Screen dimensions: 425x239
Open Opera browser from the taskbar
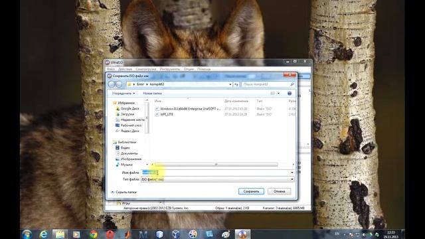(x=110, y=234)
